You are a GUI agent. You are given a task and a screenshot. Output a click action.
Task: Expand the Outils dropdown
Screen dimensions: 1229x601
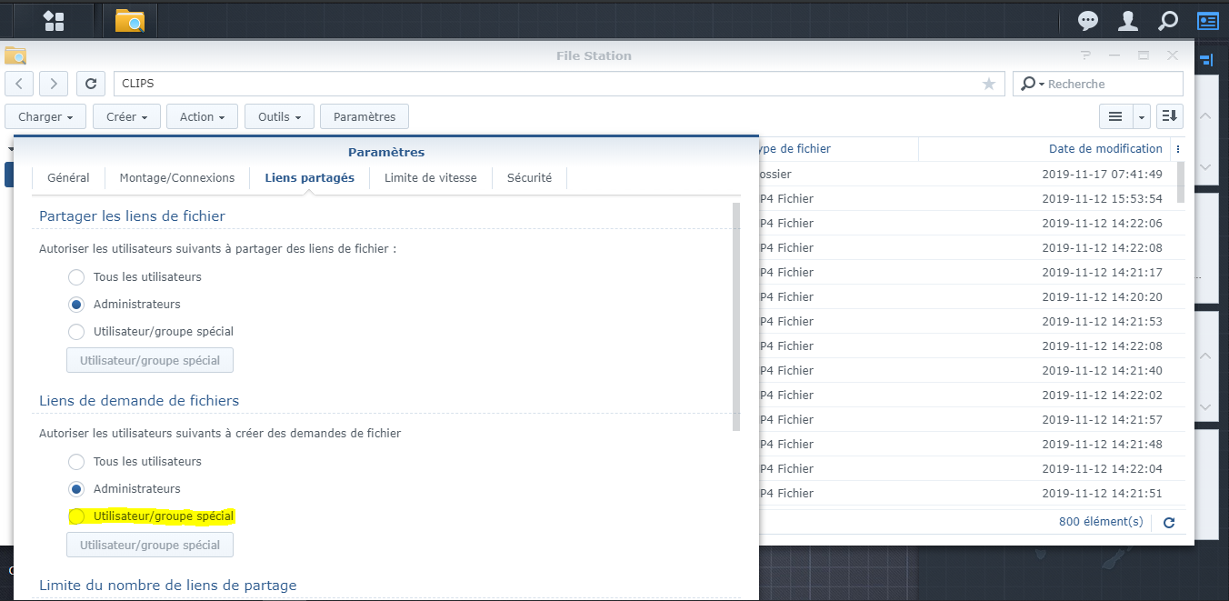point(279,116)
